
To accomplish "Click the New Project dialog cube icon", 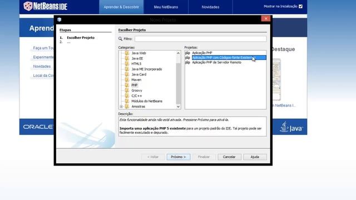I will pos(60,19).
